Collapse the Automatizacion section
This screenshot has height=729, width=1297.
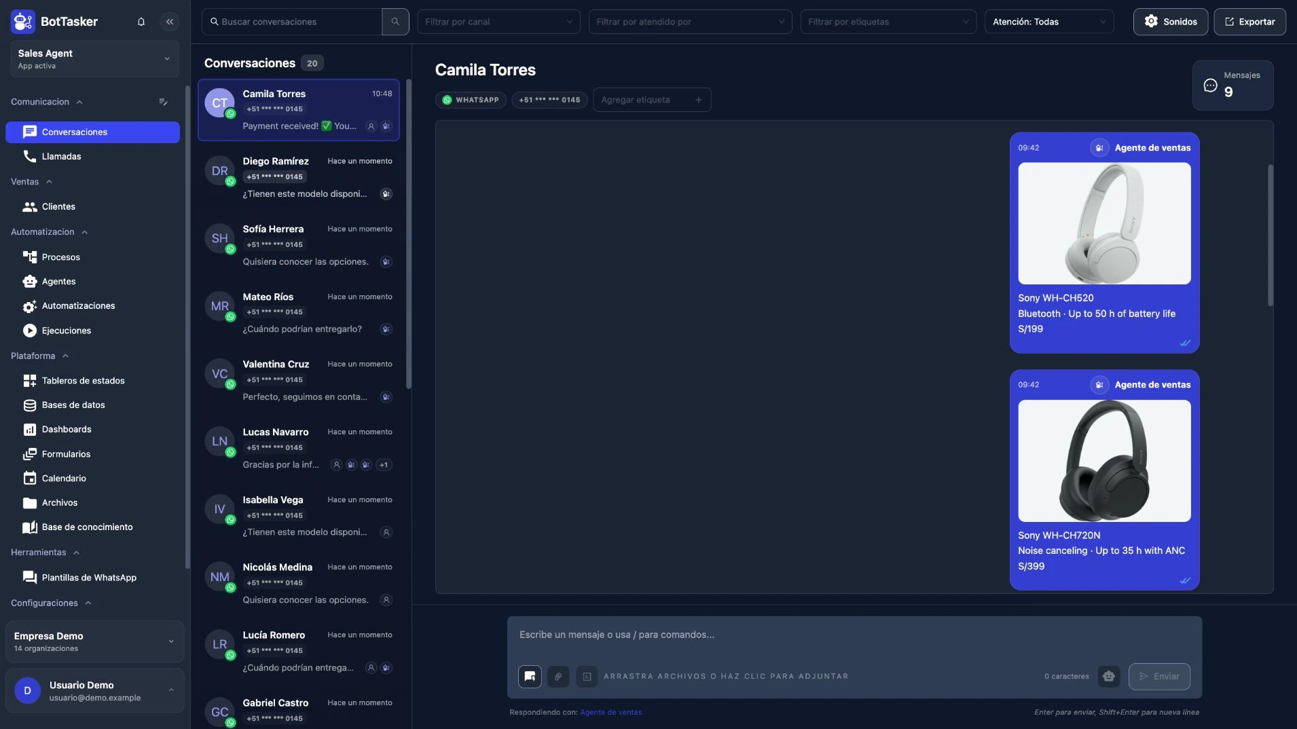[50, 232]
